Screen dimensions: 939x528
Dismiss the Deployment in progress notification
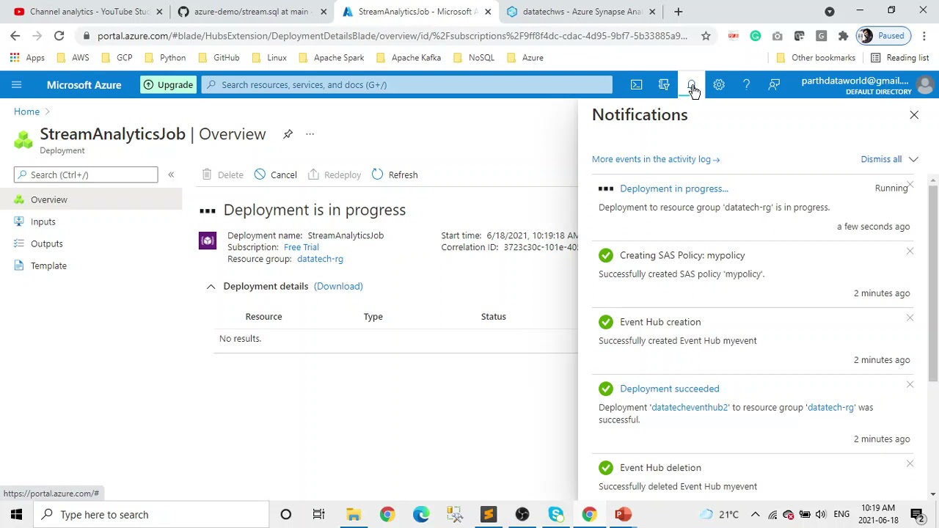coord(910,185)
